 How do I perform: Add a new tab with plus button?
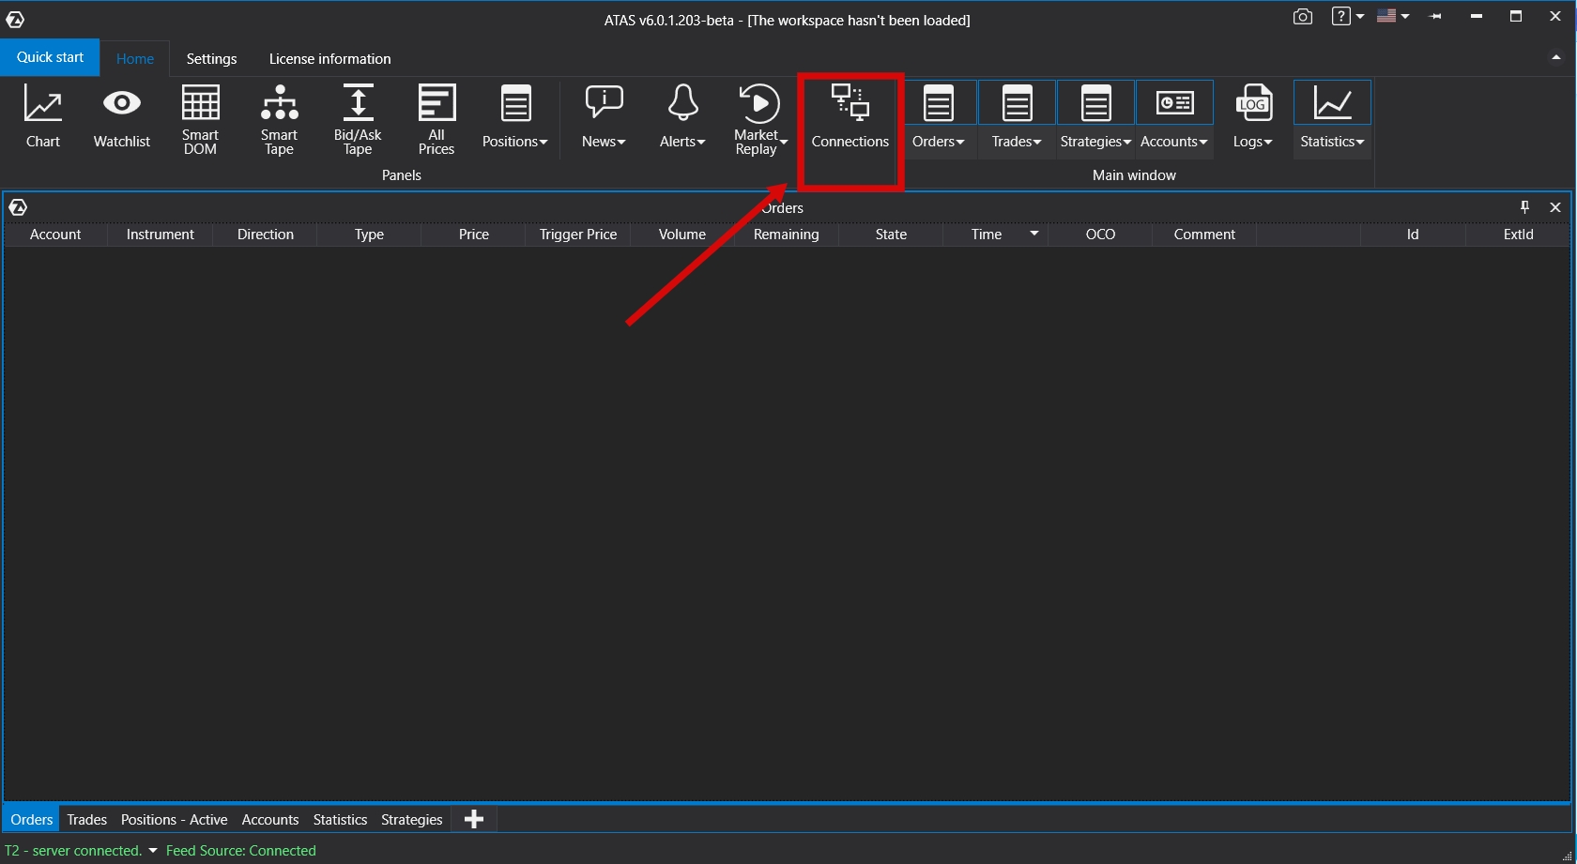pos(474,819)
